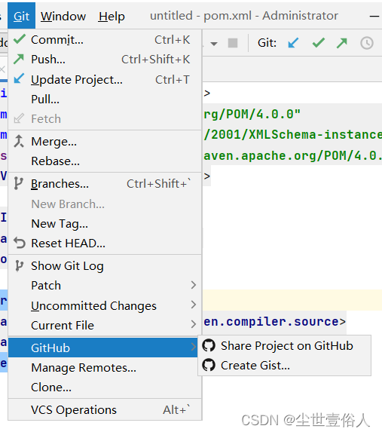382x435 pixels.
Task: Click Pull... in the Git menu
Action: (x=105, y=100)
